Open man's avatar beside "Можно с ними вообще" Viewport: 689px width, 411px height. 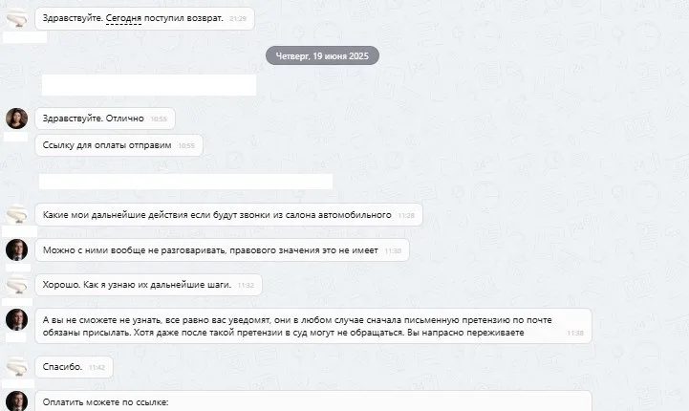pyautogui.click(x=16, y=249)
